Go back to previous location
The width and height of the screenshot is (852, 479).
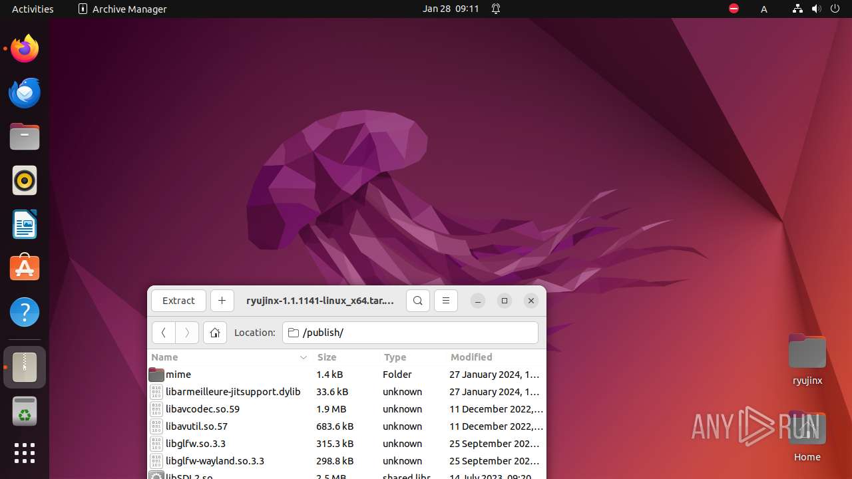tap(164, 333)
